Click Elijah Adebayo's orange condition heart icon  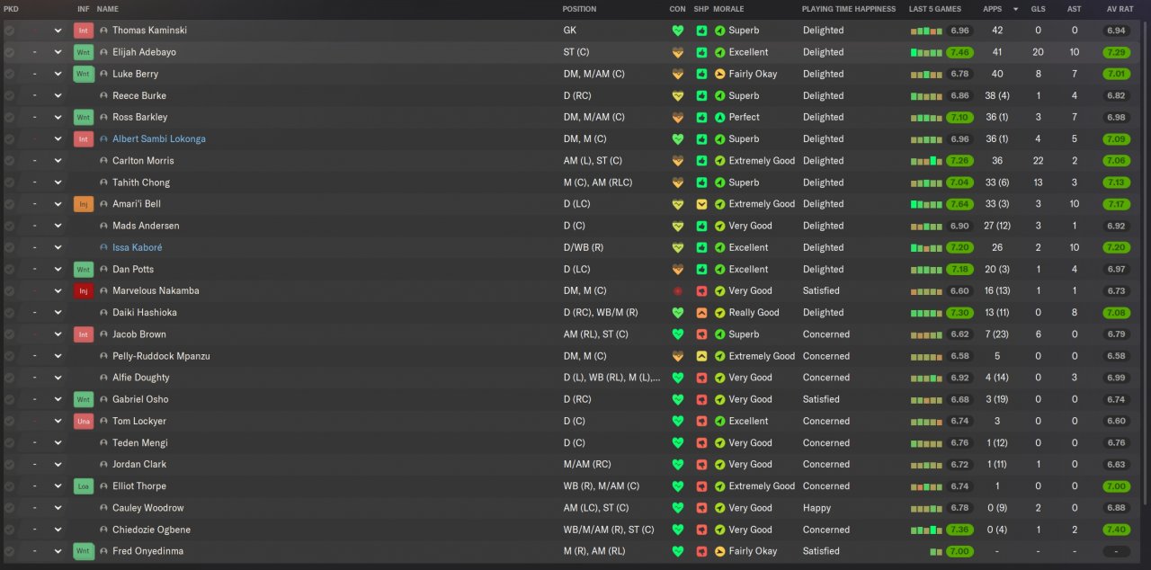click(678, 52)
